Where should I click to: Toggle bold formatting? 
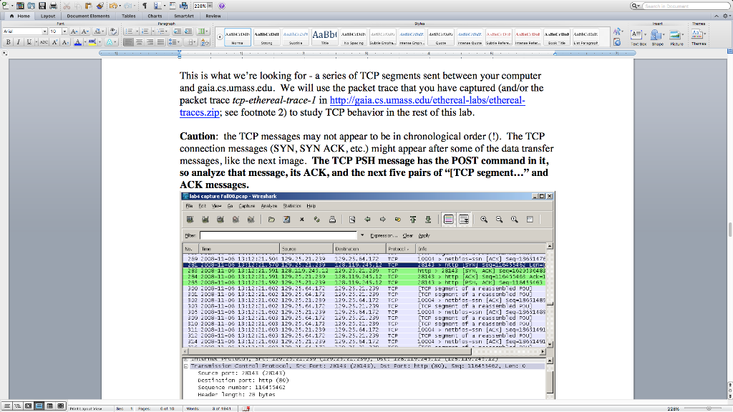pyautogui.click(x=8, y=41)
